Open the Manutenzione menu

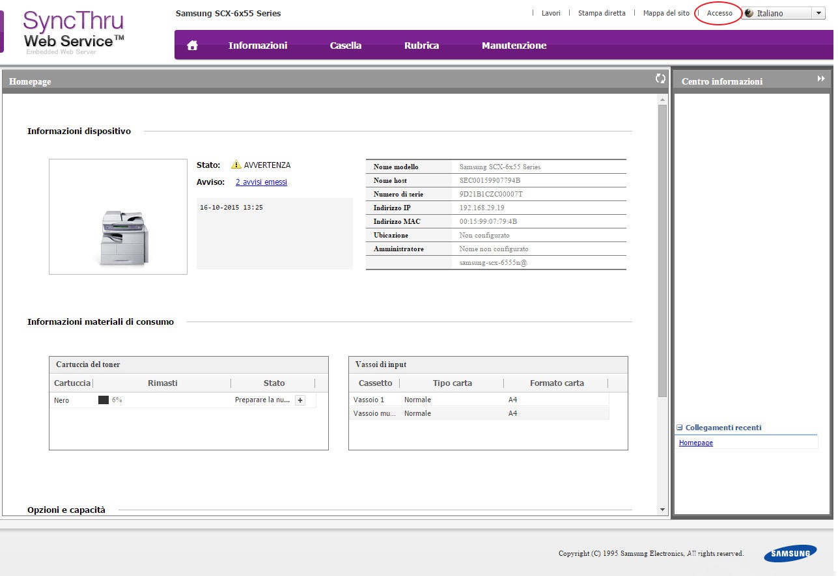pos(514,46)
